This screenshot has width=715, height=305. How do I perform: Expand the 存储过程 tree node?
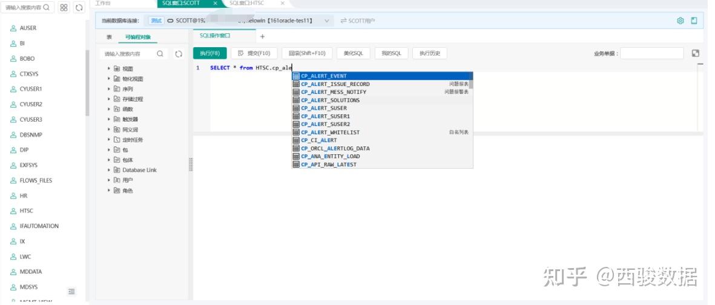(x=109, y=99)
